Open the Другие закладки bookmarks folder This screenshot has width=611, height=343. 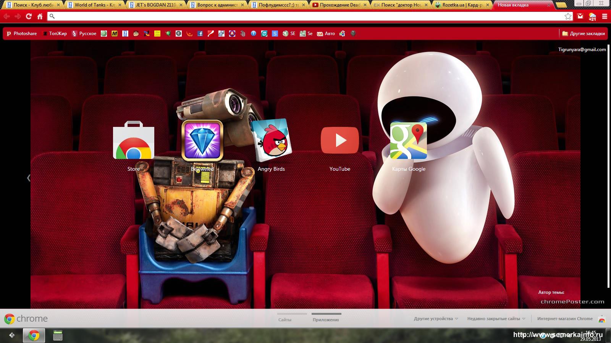click(583, 34)
